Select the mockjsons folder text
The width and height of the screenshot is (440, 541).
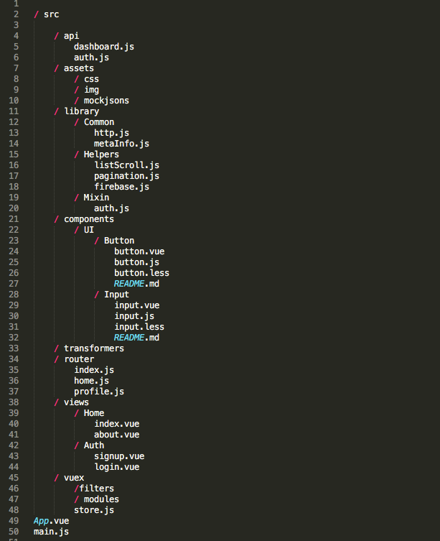click(x=106, y=101)
